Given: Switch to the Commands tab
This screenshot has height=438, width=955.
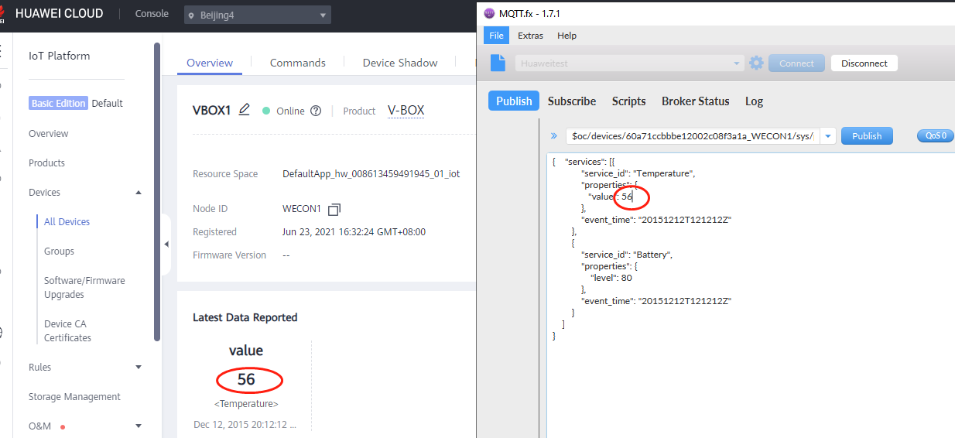Looking at the screenshot, I should (x=297, y=63).
